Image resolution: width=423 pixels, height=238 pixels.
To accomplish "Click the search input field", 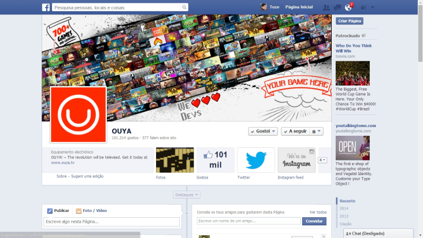I will tap(117, 8).
